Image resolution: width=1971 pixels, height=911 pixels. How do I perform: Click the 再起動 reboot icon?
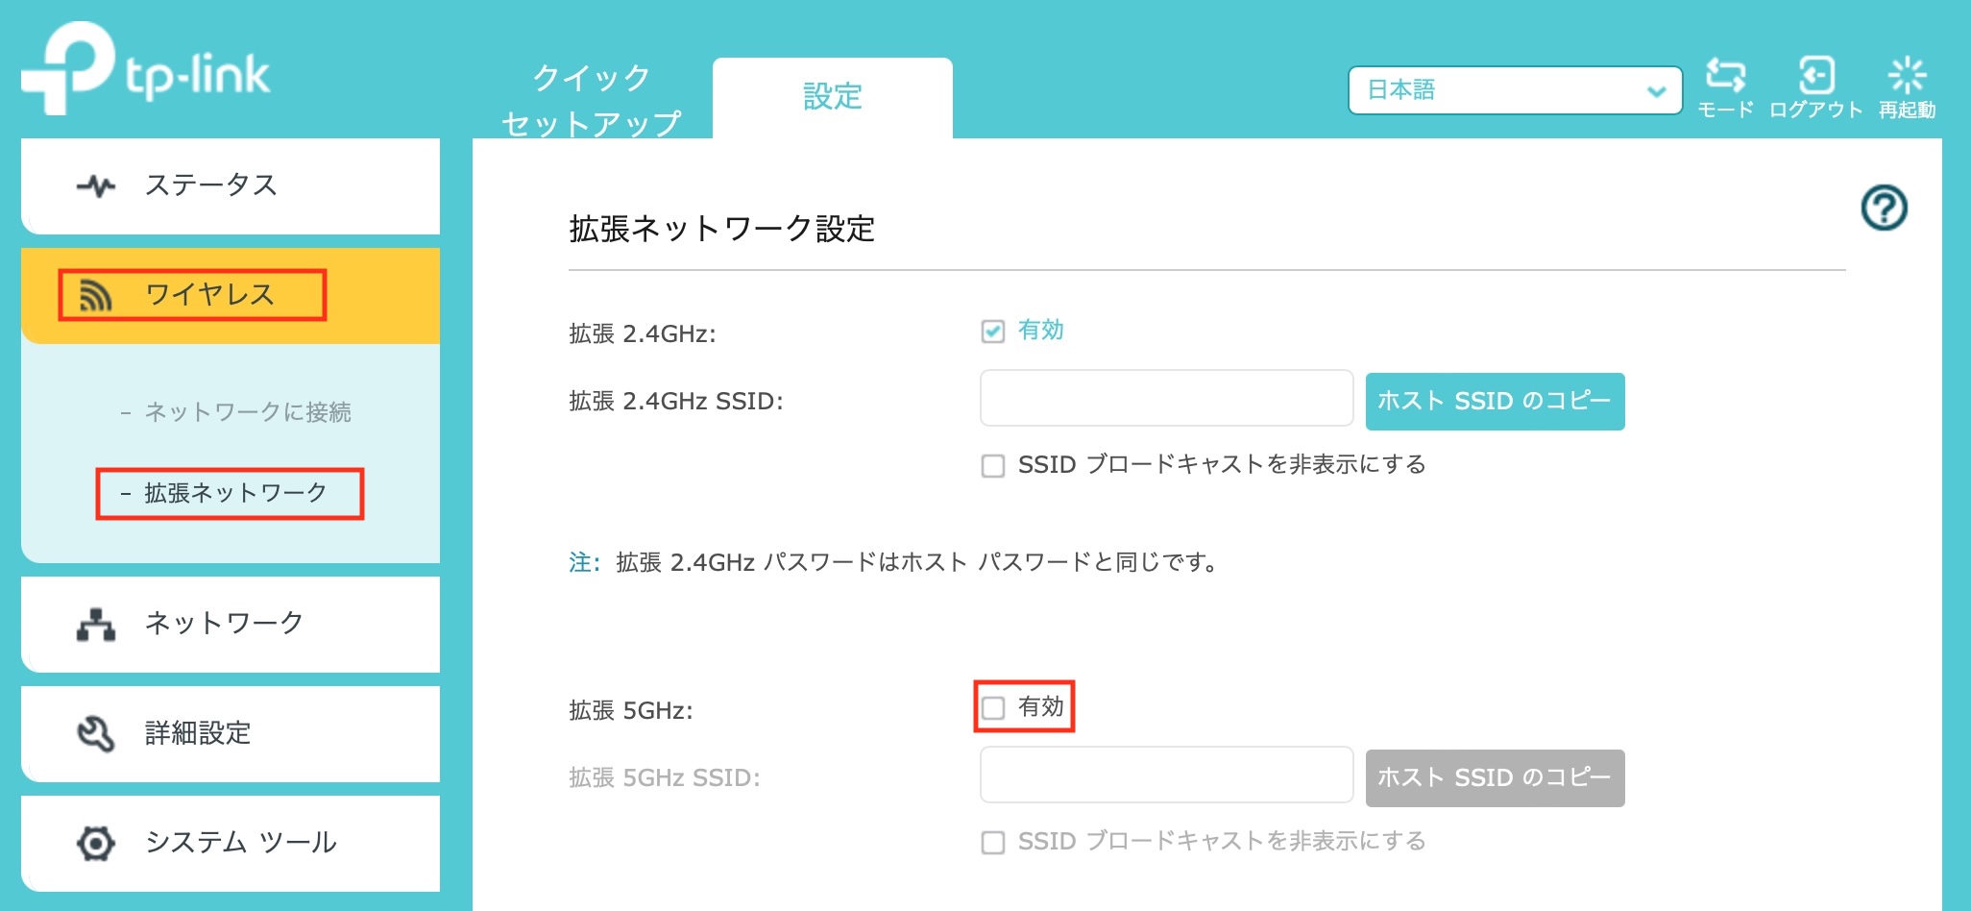point(1907,75)
